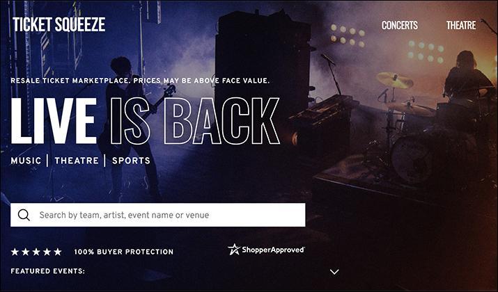Click the first rating star
This screenshot has height=292, width=498.
pyautogui.click(x=15, y=252)
